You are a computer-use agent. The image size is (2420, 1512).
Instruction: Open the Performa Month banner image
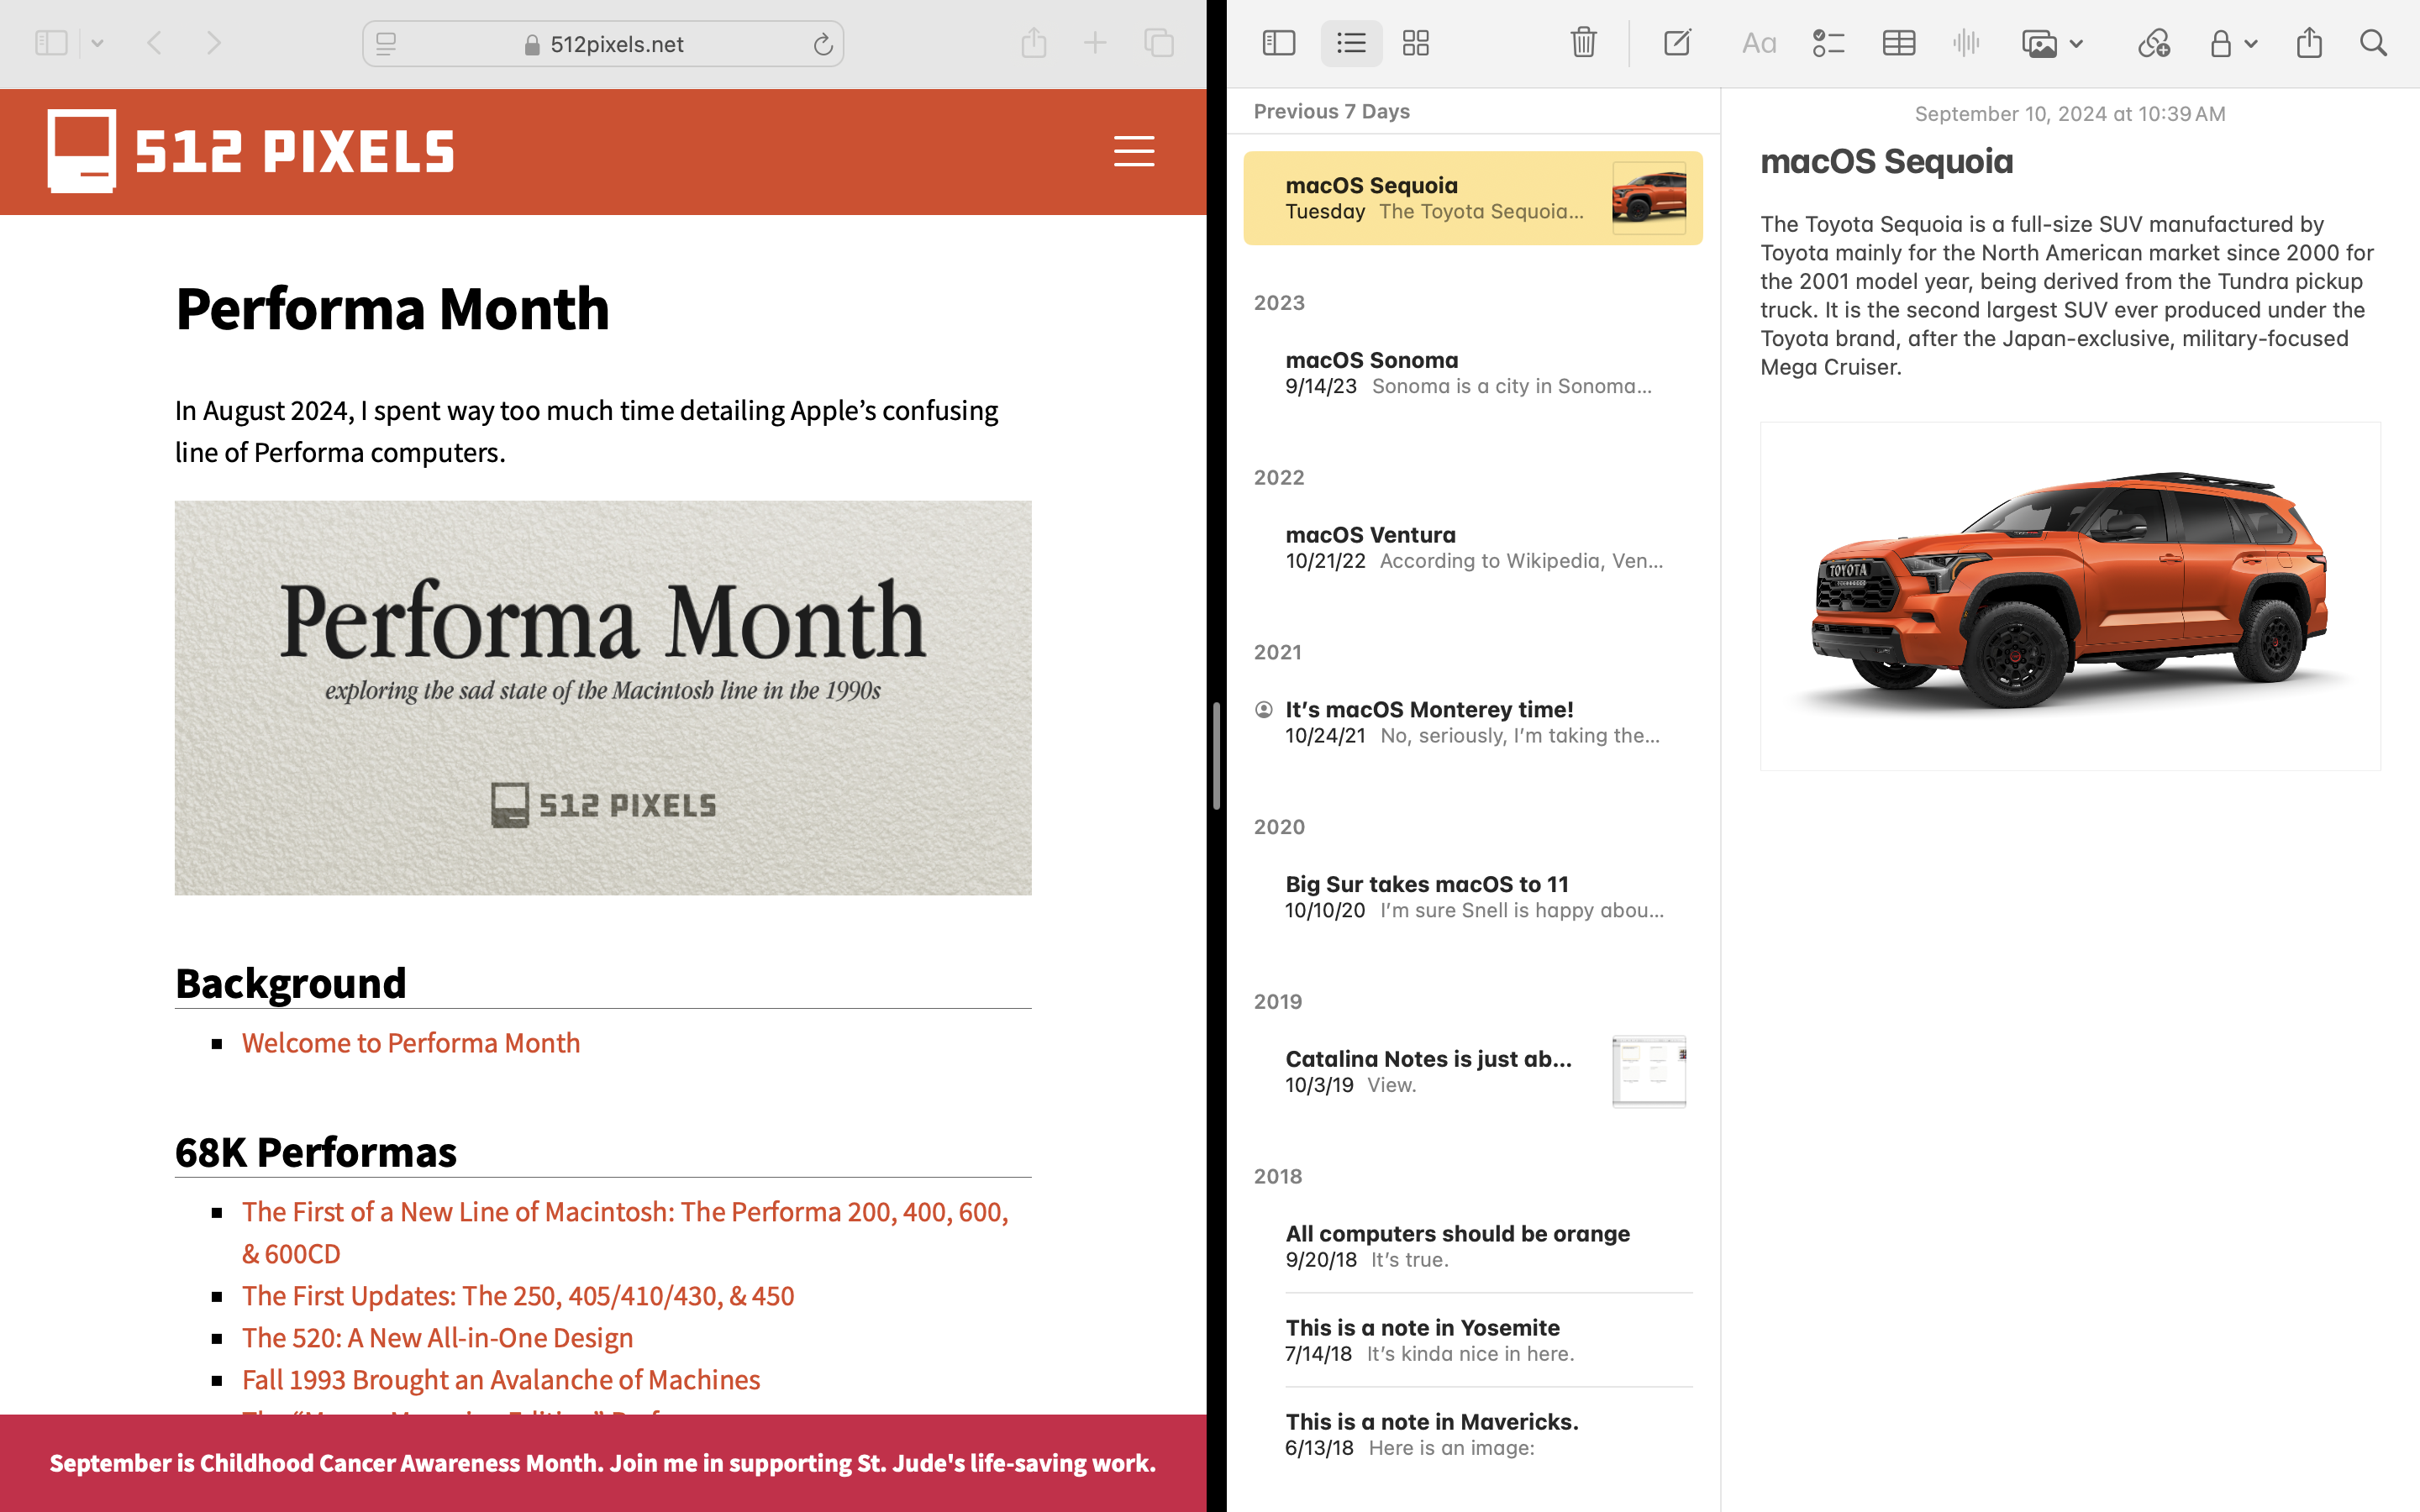tap(603, 697)
